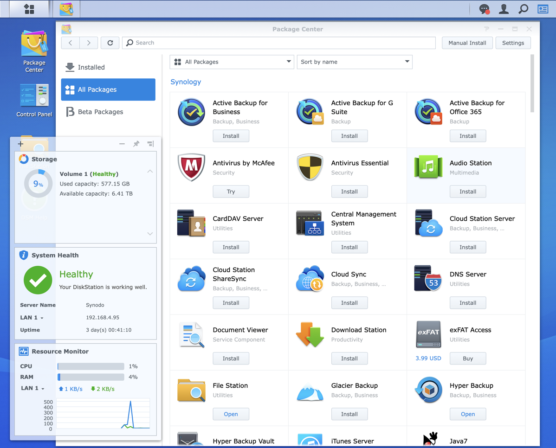Install DNS Server
Screen dimensions: 556x448
[468, 303]
